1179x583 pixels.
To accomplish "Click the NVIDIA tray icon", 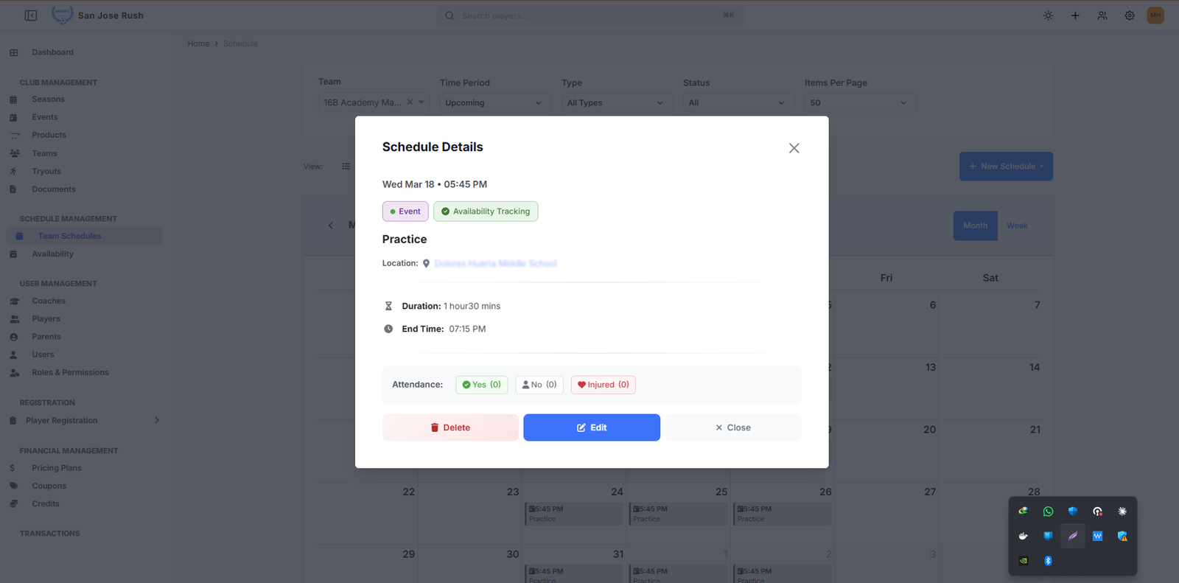I will click(x=1023, y=561).
